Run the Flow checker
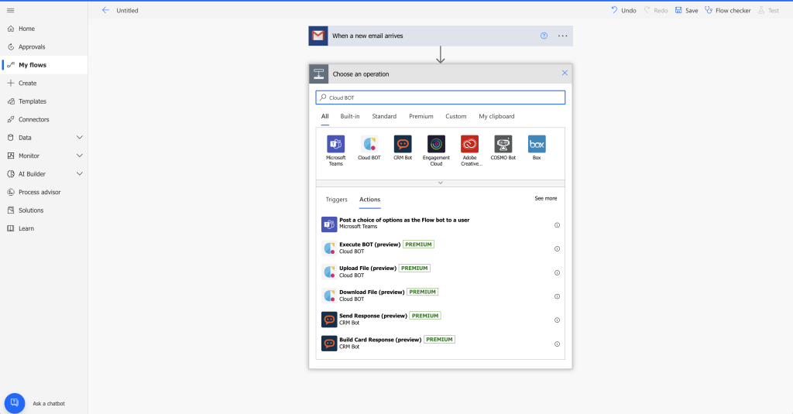Image resolution: width=793 pixels, height=414 pixels. point(728,10)
